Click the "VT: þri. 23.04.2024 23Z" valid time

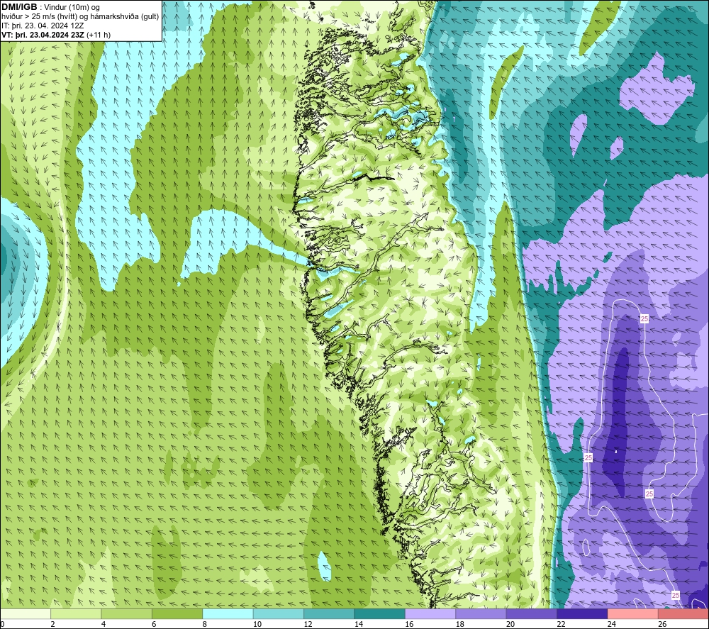pos(43,35)
